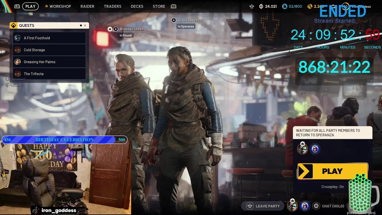Click the crown leader icon beside Bloodyrivals
The width and height of the screenshot is (382, 215).
110,29
